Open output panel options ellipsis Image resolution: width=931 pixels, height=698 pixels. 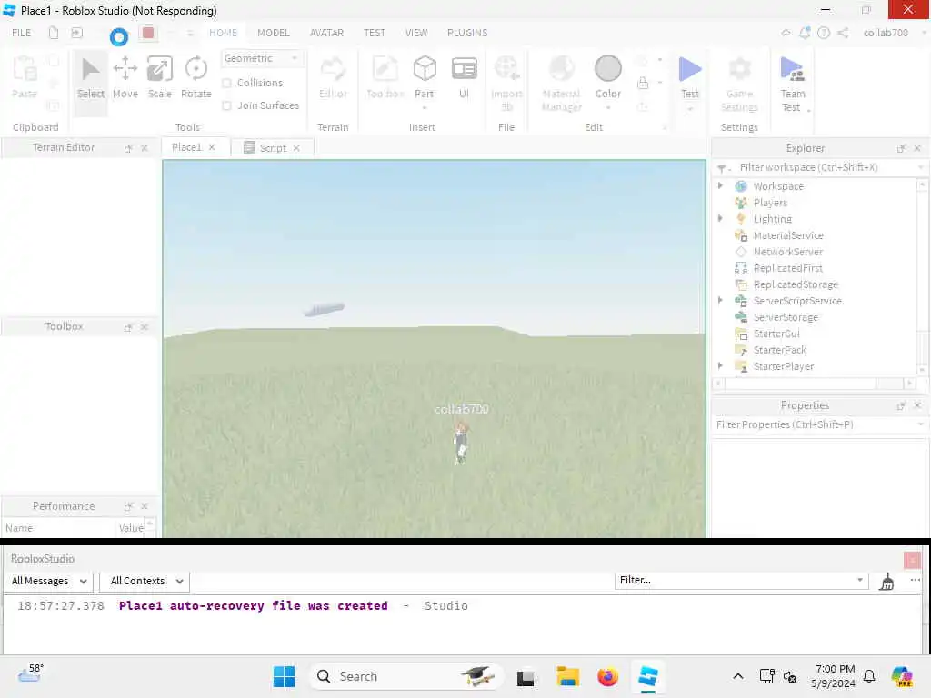pos(915,580)
